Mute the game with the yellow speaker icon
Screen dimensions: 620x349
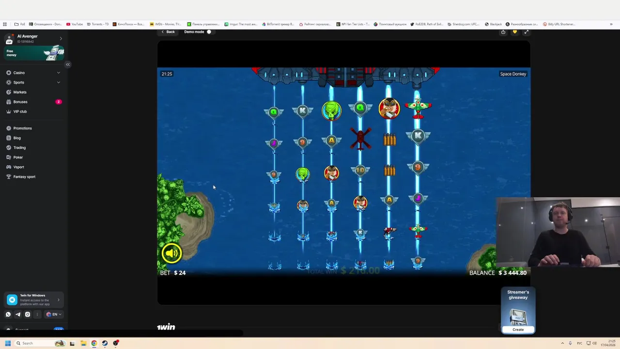click(171, 254)
